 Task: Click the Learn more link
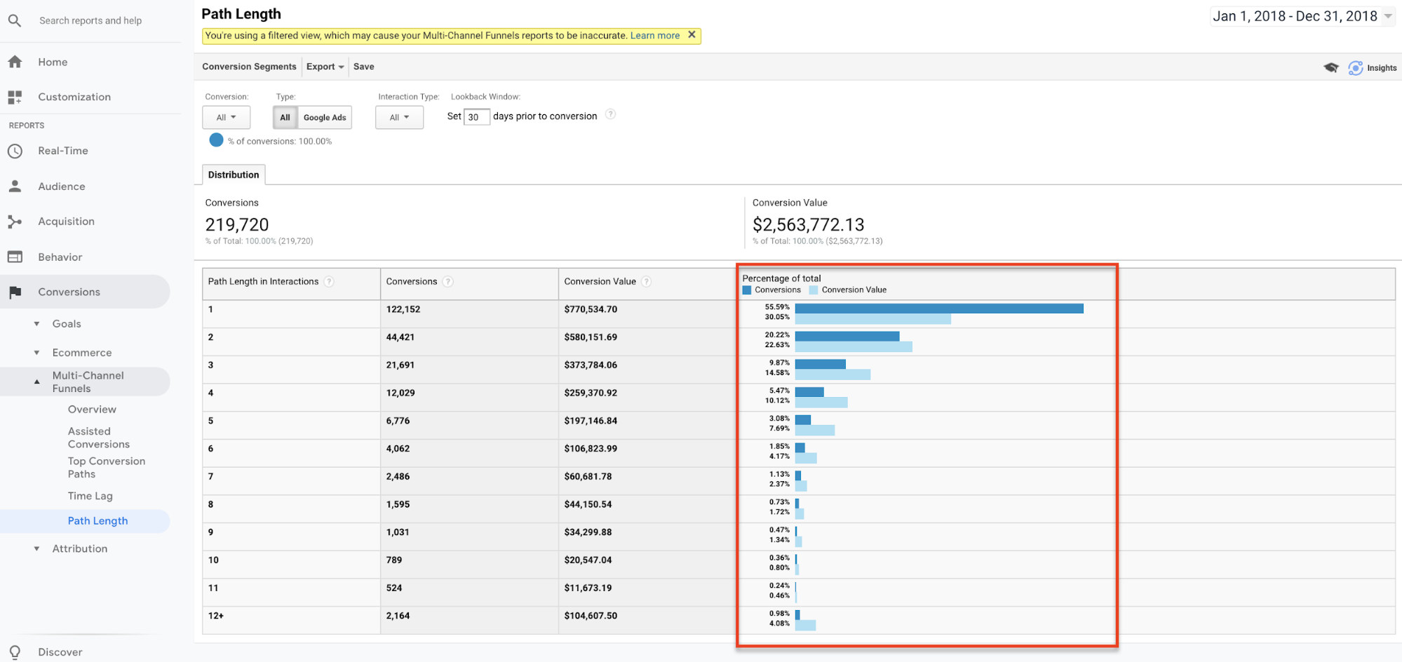[654, 36]
